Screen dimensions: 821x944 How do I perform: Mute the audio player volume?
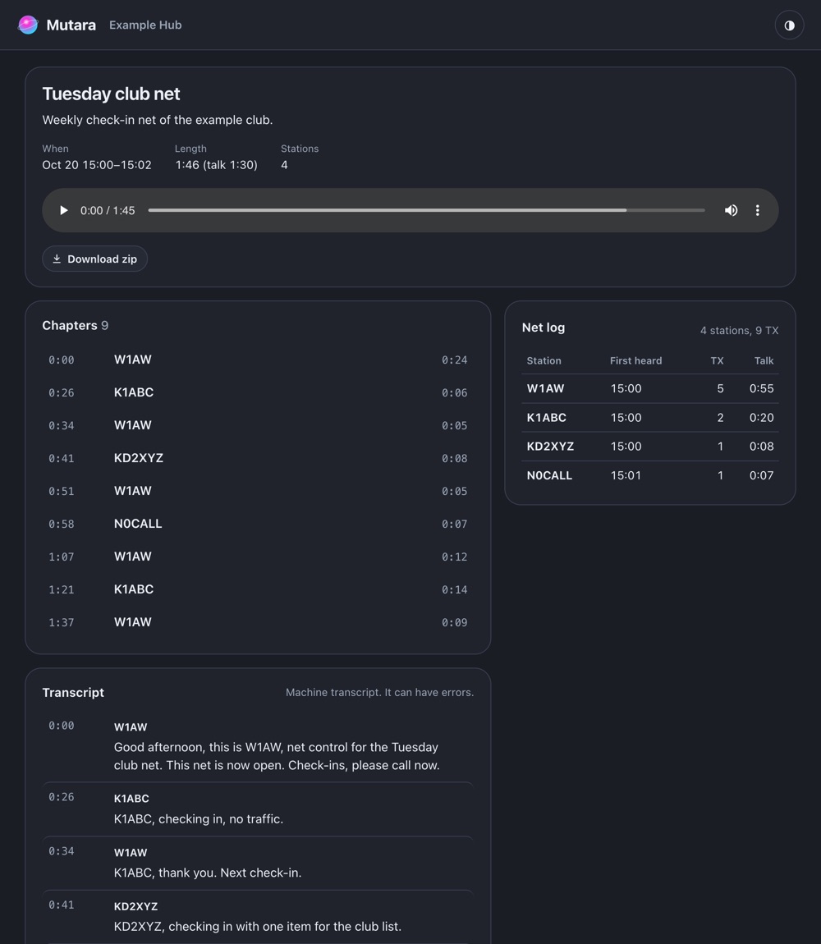[731, 210]
